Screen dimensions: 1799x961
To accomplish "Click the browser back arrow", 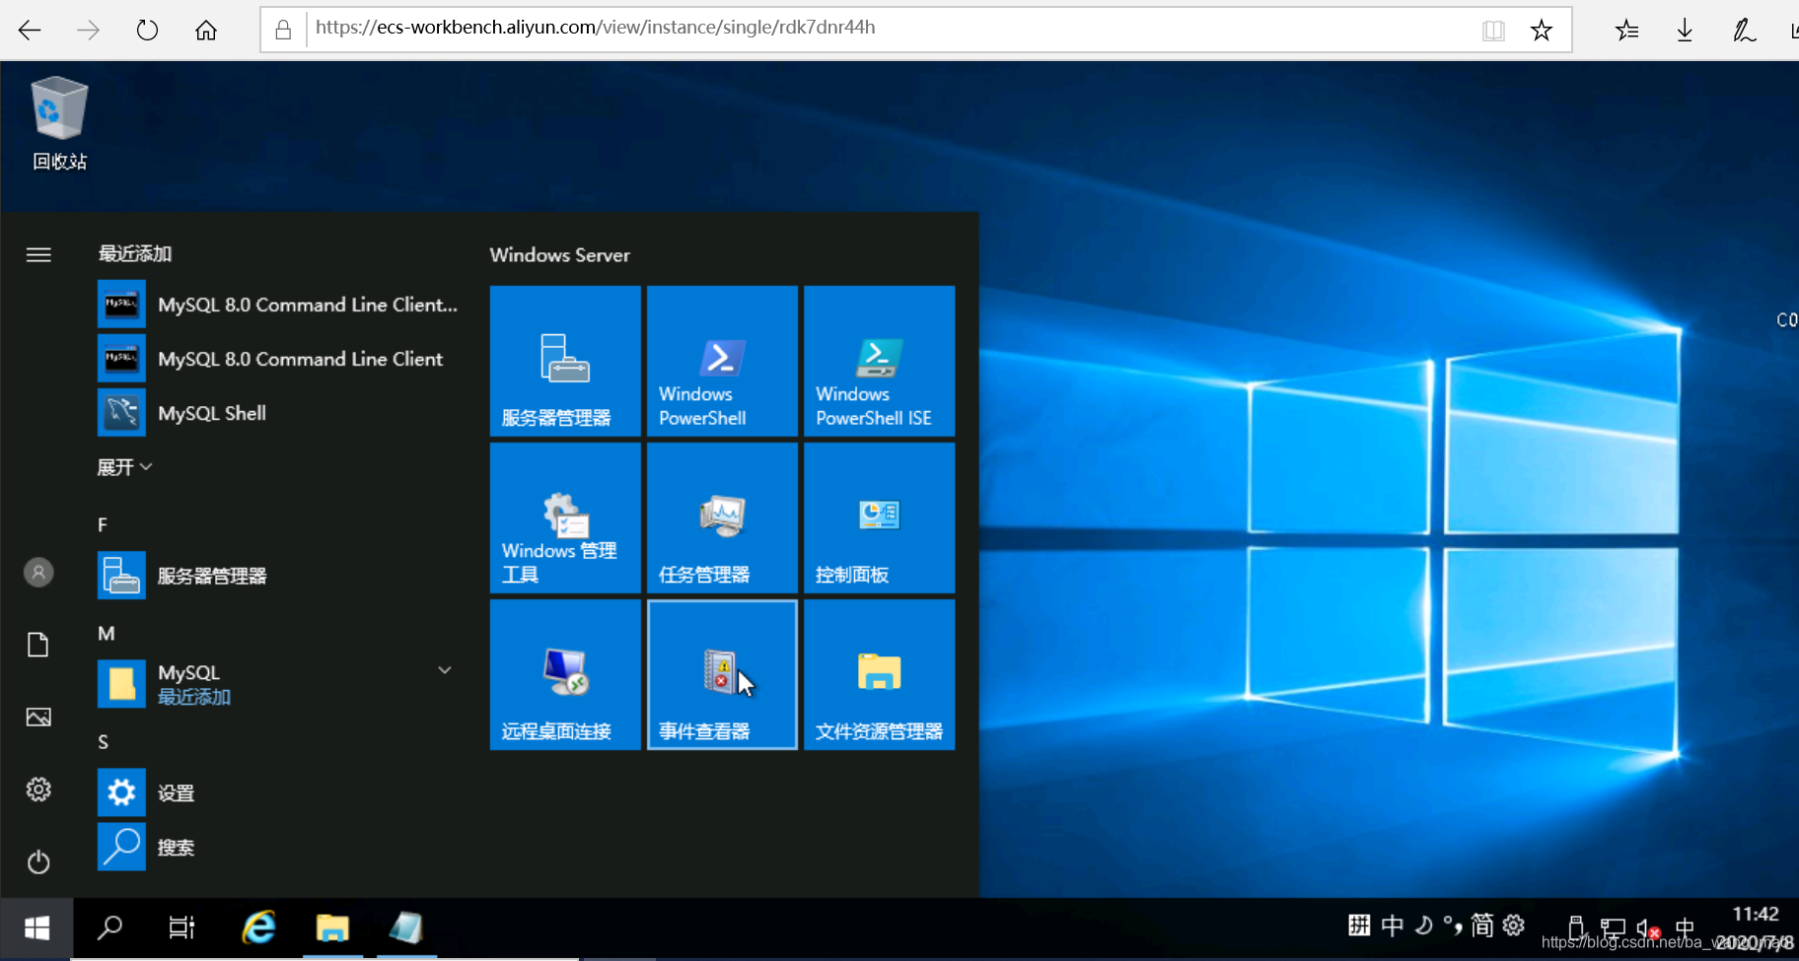I will point(30,31).
